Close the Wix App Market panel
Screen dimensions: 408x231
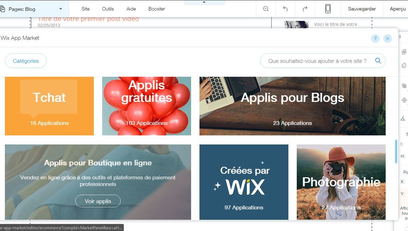387,38
